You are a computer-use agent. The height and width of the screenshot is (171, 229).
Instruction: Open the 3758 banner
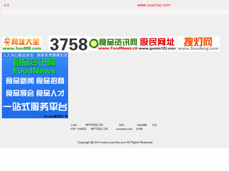[x=68, y=44]
